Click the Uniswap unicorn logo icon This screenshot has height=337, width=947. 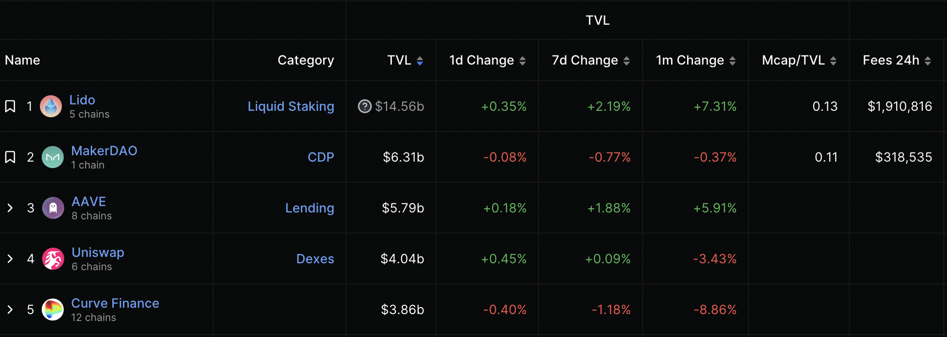click(x=53, y=259)
